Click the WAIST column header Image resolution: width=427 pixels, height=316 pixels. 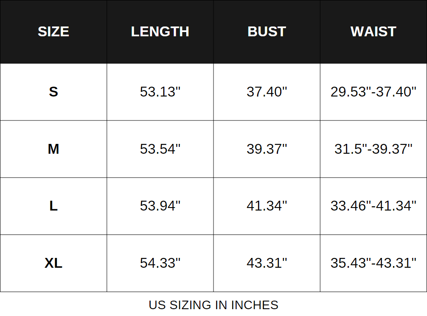(373, 32)
